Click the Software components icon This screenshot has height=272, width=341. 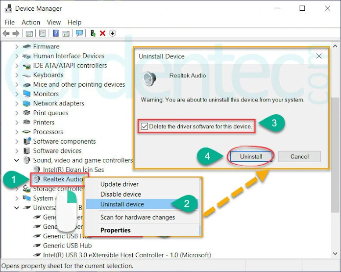pyautogui.click(x=27, y=141)
